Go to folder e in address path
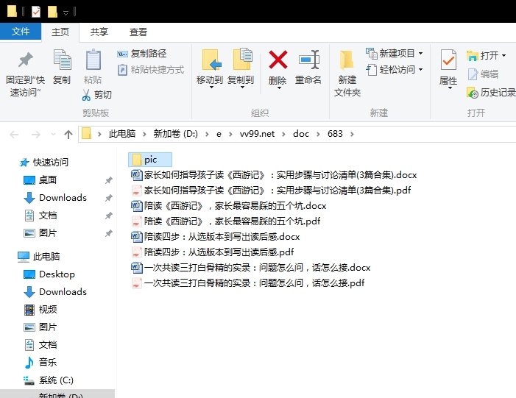The height and width of the screenshot is (398, 516). (219, 134)
